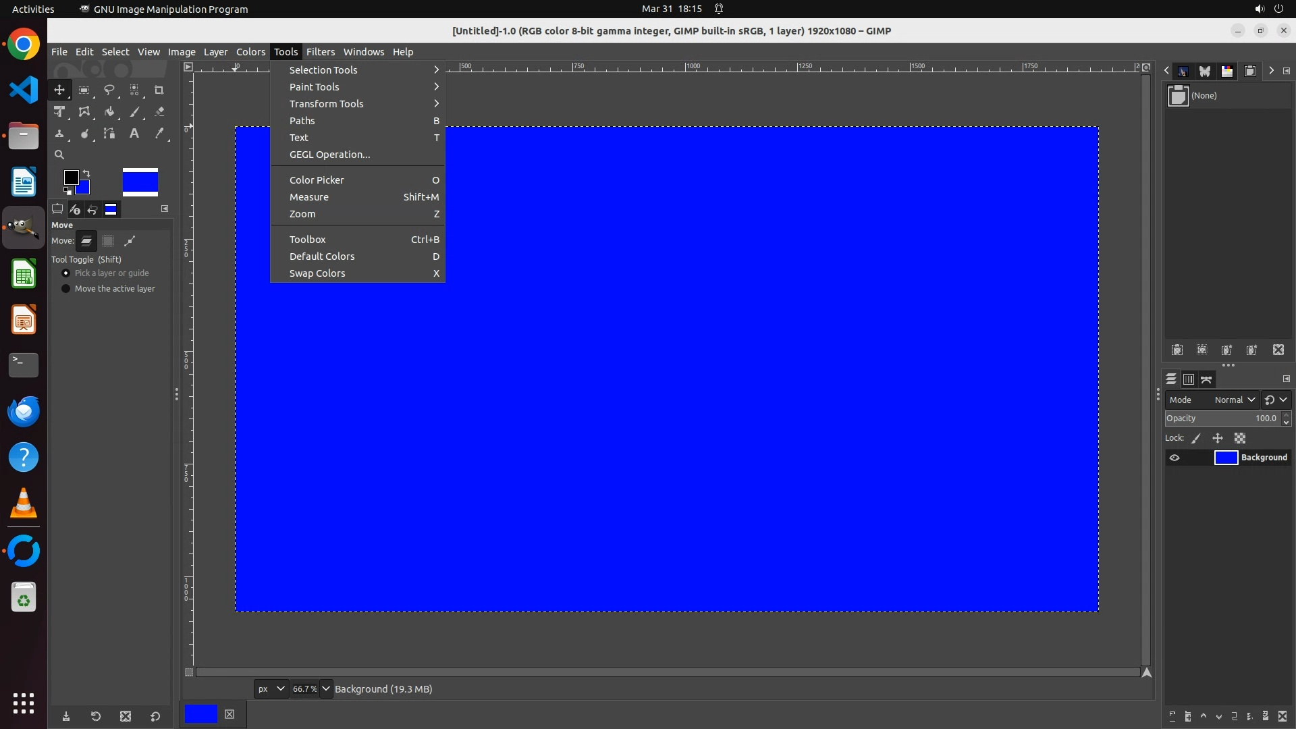Open the Filters menu
The height and width of the screenshot is (729, 1296).
pyautogui.click(x=320, y=52)
